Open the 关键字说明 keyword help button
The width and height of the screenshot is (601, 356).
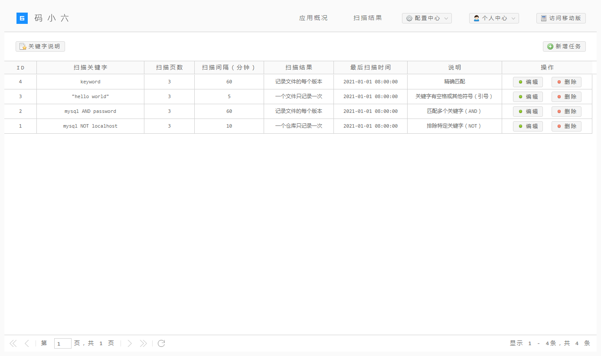point(40,46)
